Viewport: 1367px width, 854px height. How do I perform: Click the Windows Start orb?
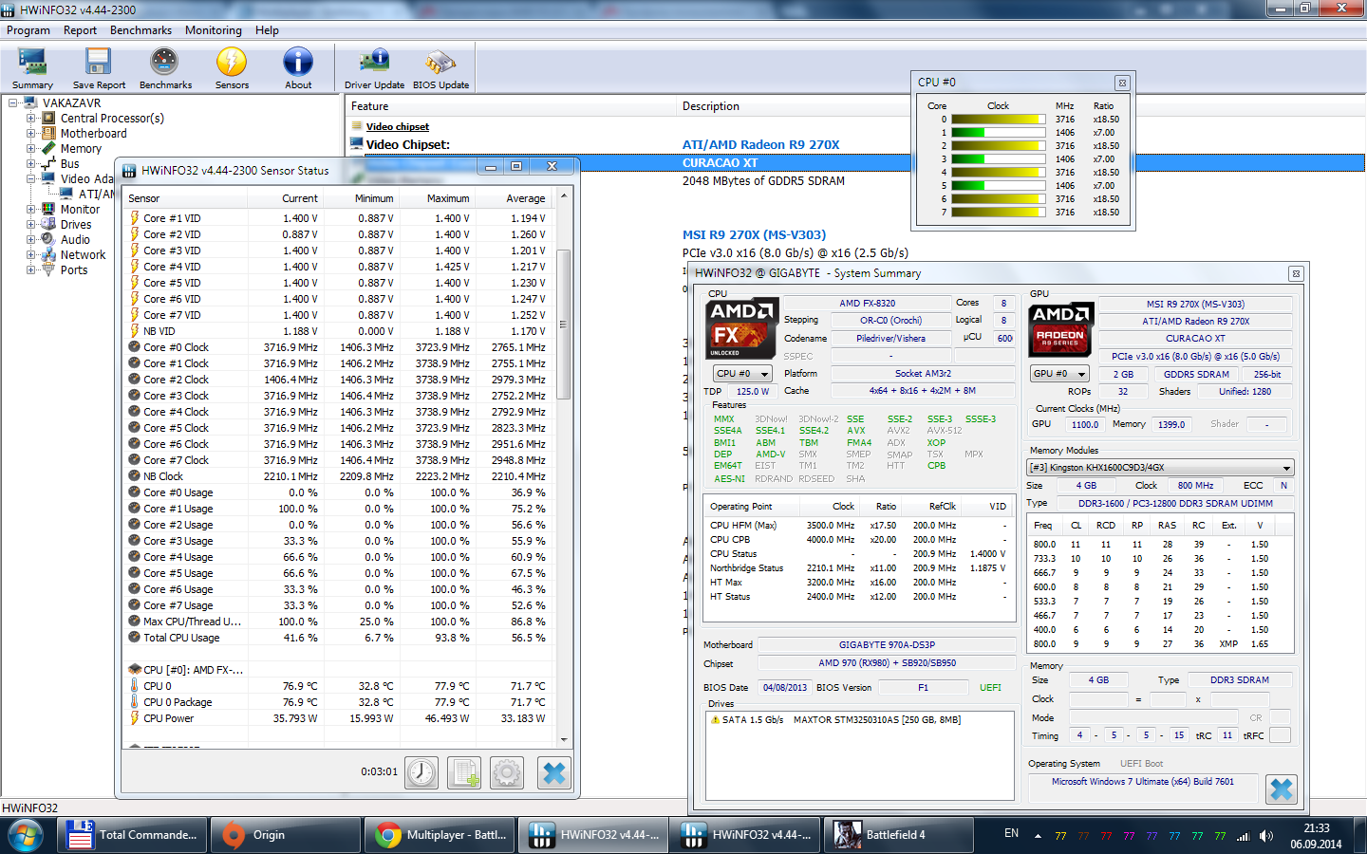[26, 835]
